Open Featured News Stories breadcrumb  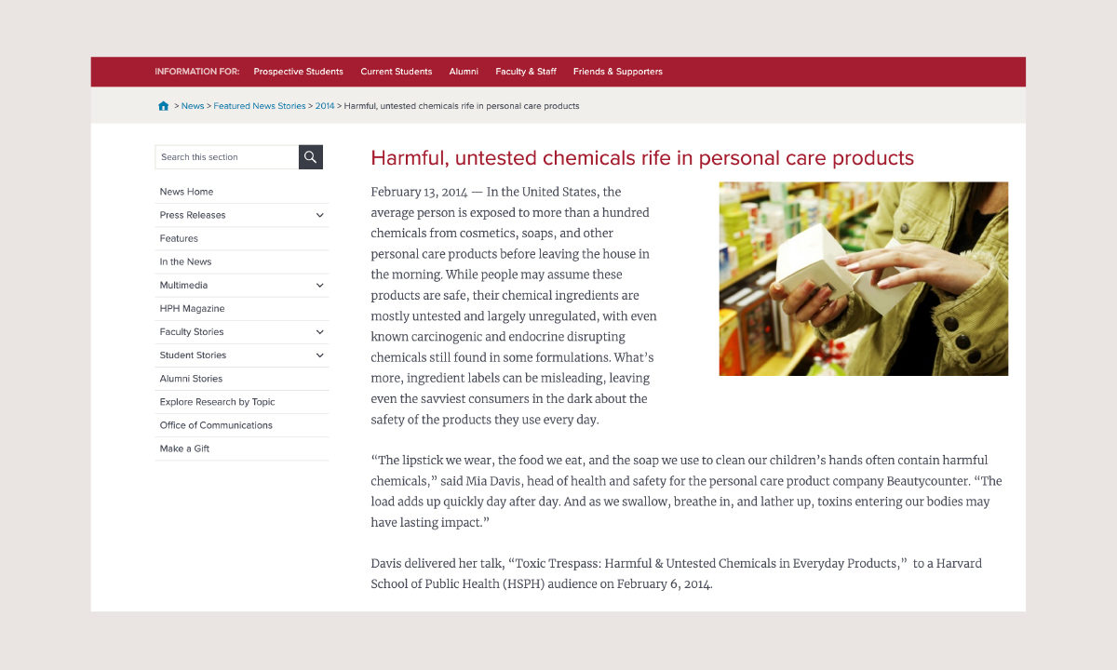coord(260,106)
